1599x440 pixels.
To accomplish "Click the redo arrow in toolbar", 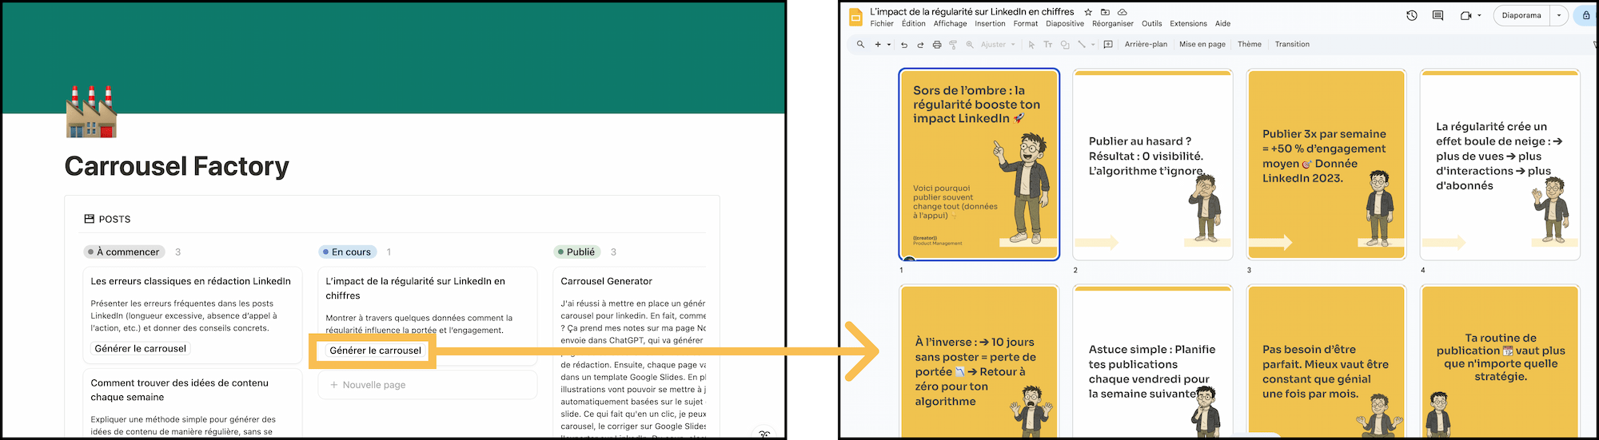I will 920,45.
